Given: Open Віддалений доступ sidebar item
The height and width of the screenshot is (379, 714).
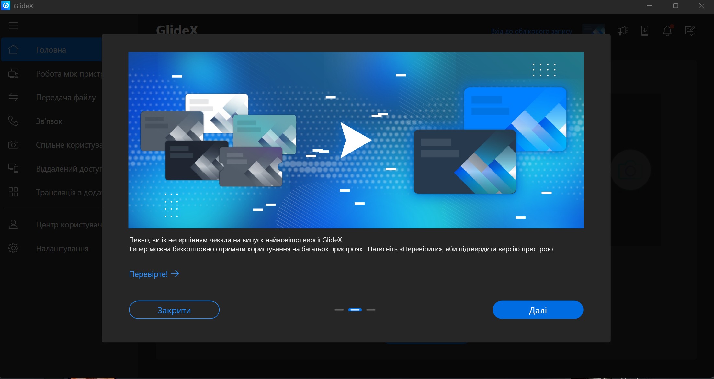Looking at the screenshot, I should pos(52,169).
